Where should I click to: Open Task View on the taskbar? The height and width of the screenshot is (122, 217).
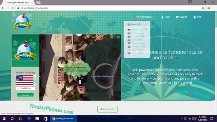pyautogui.click(x=20, y=119)
